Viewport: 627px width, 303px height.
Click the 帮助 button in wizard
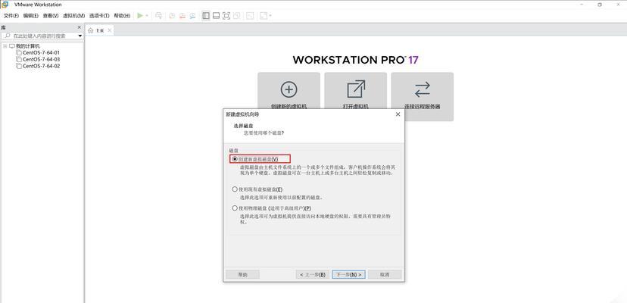pos(243,274)
